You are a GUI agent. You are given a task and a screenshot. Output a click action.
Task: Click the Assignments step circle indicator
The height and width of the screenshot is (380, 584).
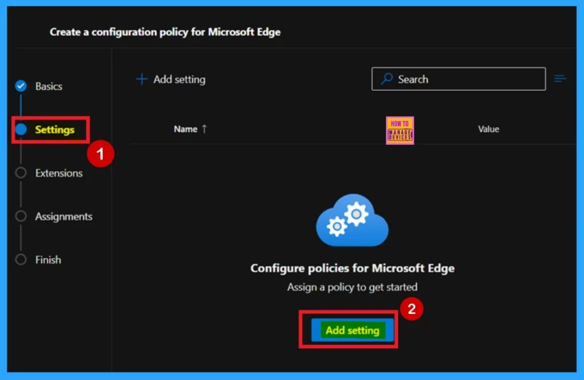[21, 216]
